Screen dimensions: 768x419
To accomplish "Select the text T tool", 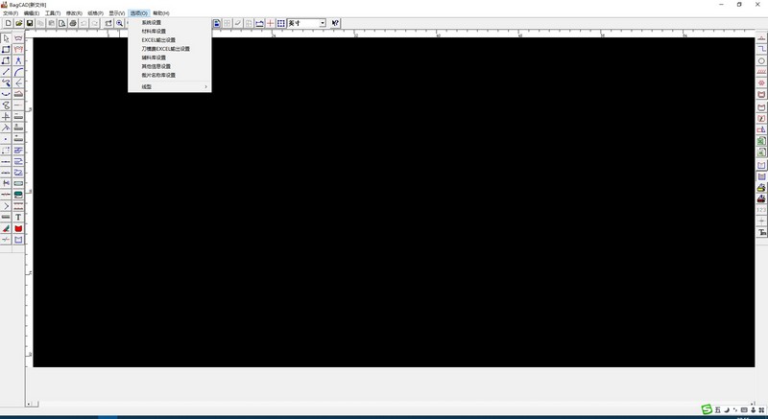I will tap(18, 218).
